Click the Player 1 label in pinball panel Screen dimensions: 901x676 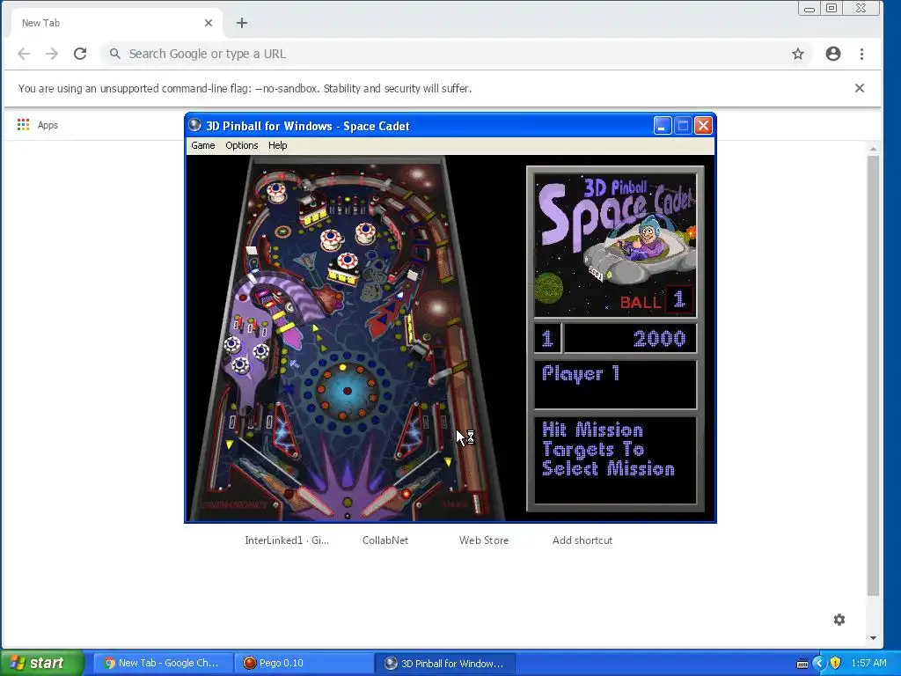pyautogui.click(x=581, y=374)
